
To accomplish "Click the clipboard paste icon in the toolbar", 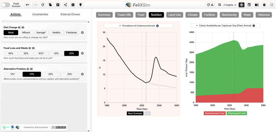I will [58, 5].
